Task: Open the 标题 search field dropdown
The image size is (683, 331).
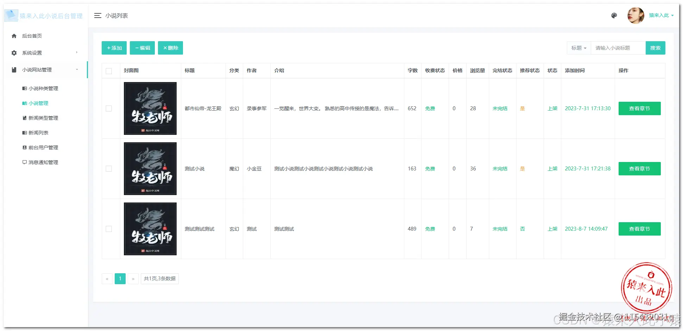Action: coord(579,48)
